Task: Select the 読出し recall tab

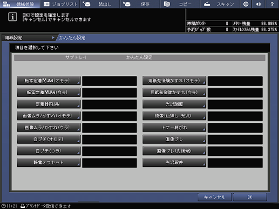Action: (x=100, y=4)
